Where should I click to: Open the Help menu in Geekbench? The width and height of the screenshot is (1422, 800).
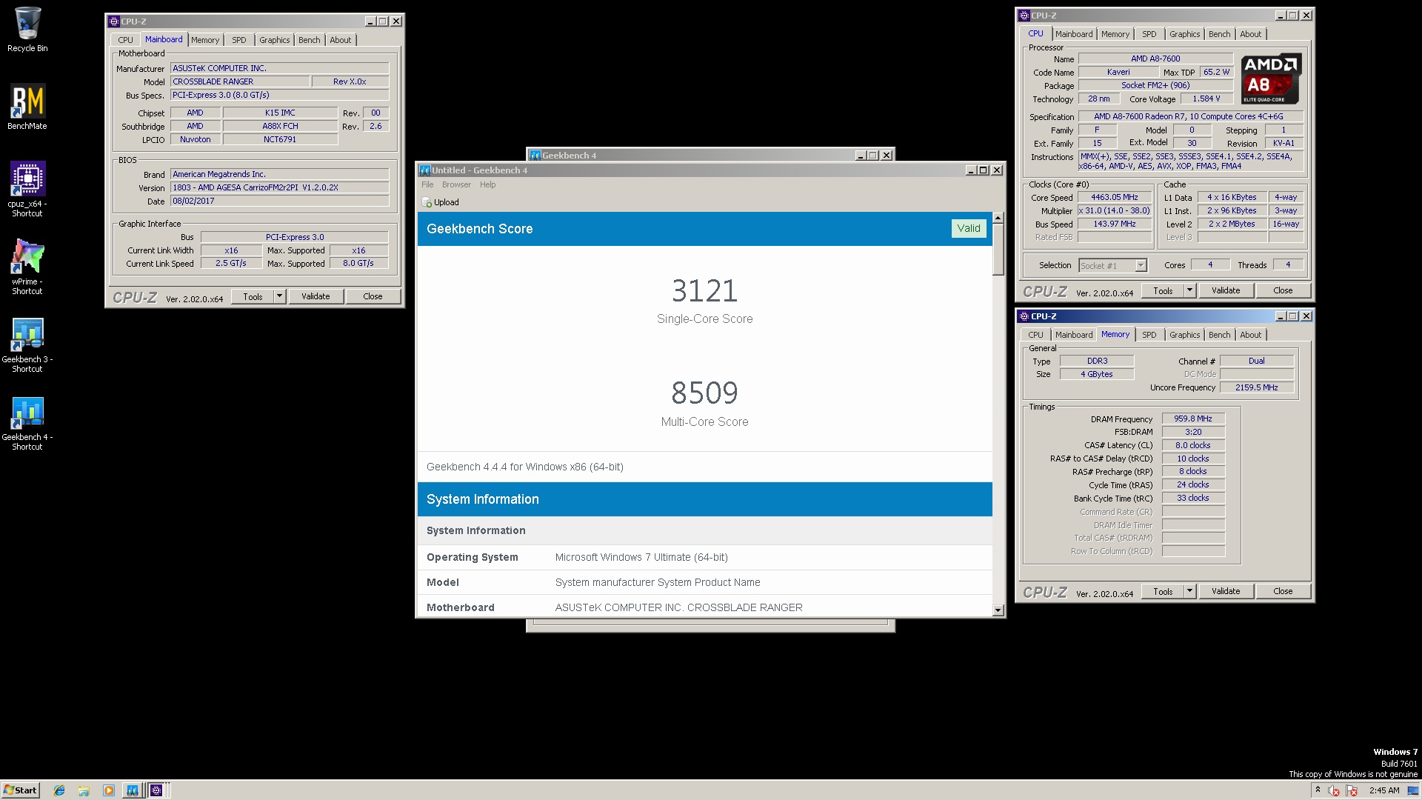487,184
